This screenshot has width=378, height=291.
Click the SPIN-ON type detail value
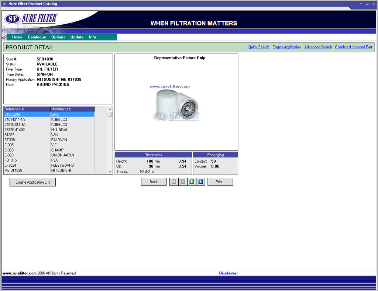coord(45,74)
